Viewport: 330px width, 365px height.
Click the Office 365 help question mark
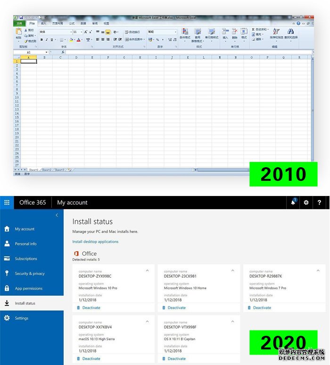click(x=319, y=203)
